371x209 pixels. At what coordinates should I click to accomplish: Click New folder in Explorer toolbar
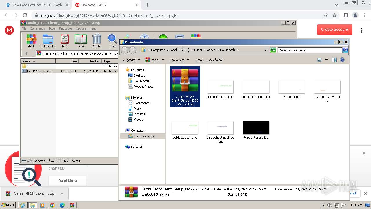pyautogui.click(x=215, y=60)
